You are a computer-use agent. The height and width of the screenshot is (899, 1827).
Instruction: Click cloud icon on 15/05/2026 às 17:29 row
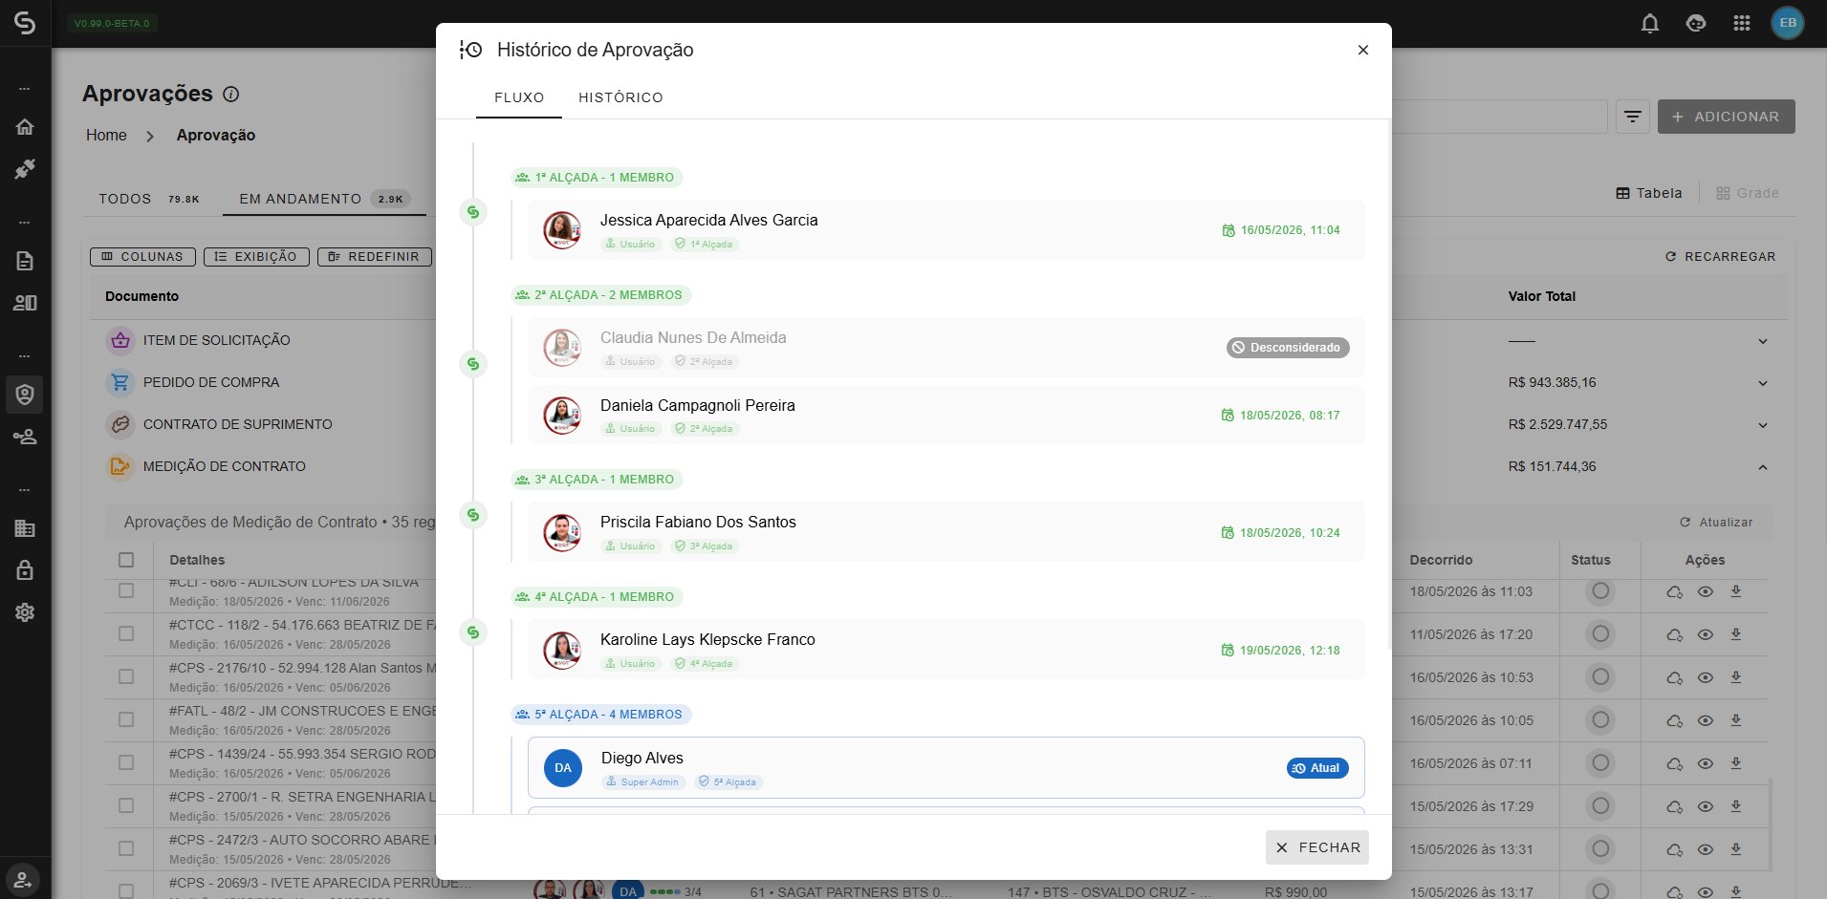(1674, 806)
